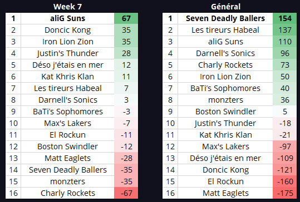
Task: Click the green 67 score cell
Action: (x=126, y=18)
